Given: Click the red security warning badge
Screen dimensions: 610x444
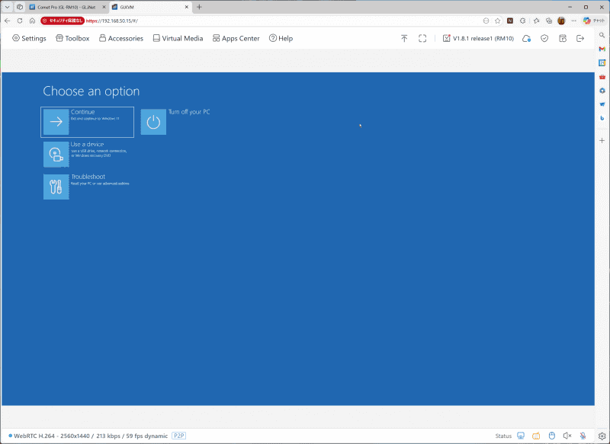Looking at the screenshot, I should pos(63,21).
